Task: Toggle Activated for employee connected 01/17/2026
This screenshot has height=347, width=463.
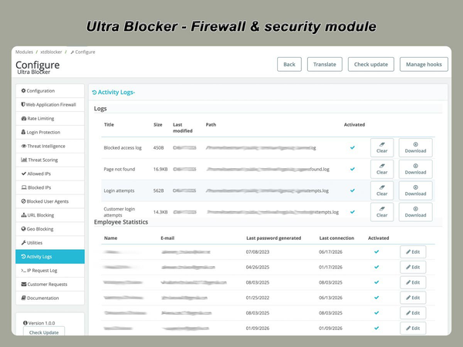Action: (377, 267)
